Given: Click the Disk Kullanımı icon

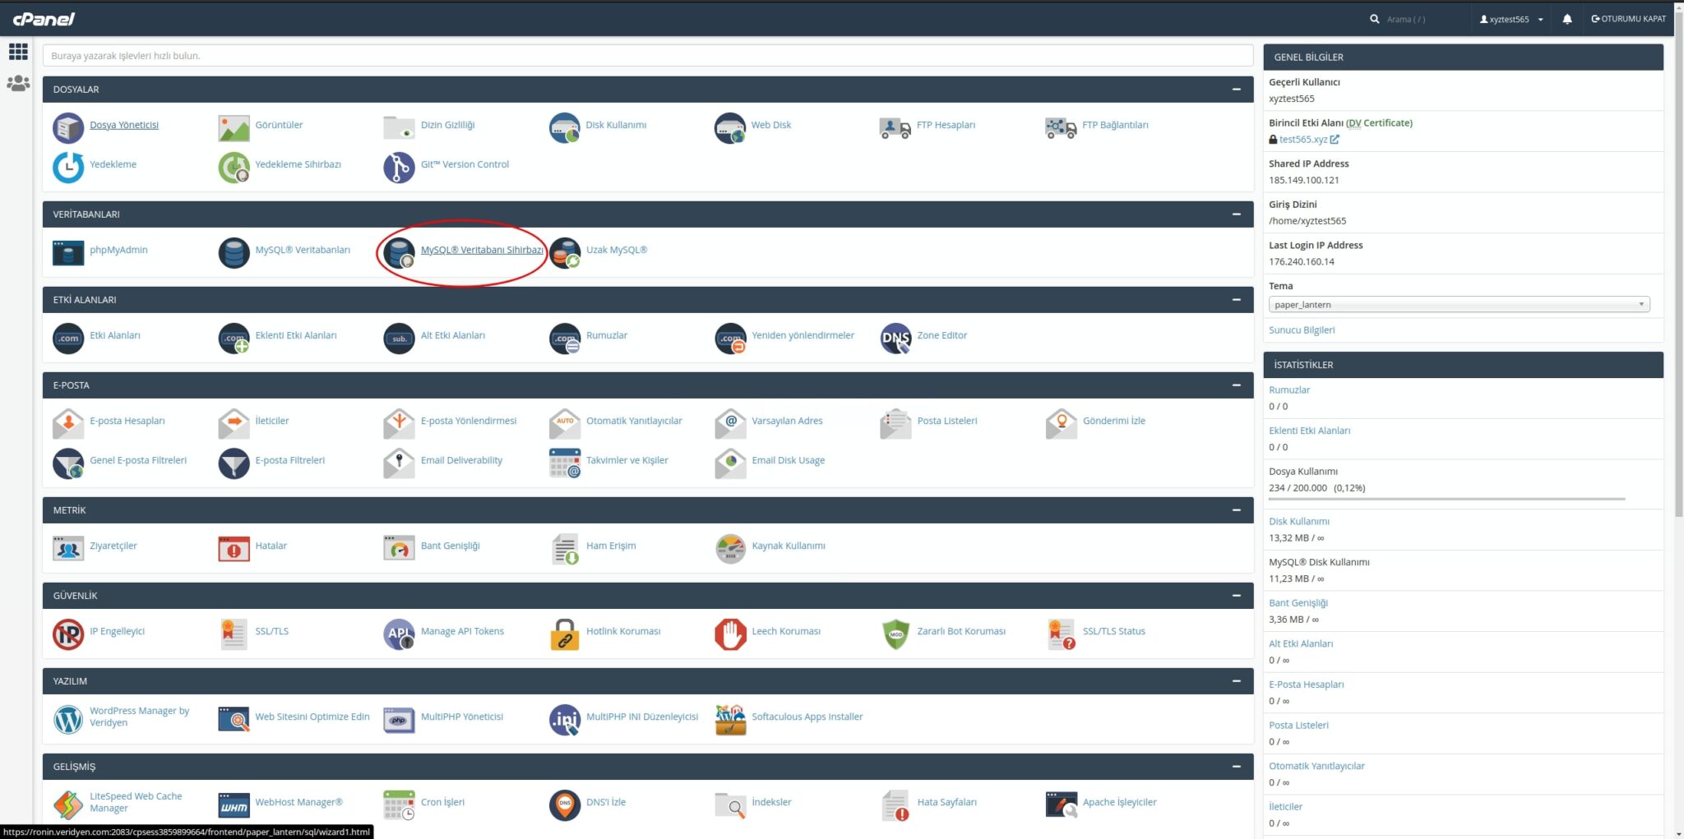Looking at the screenshot, I should [x=565, y=128].
